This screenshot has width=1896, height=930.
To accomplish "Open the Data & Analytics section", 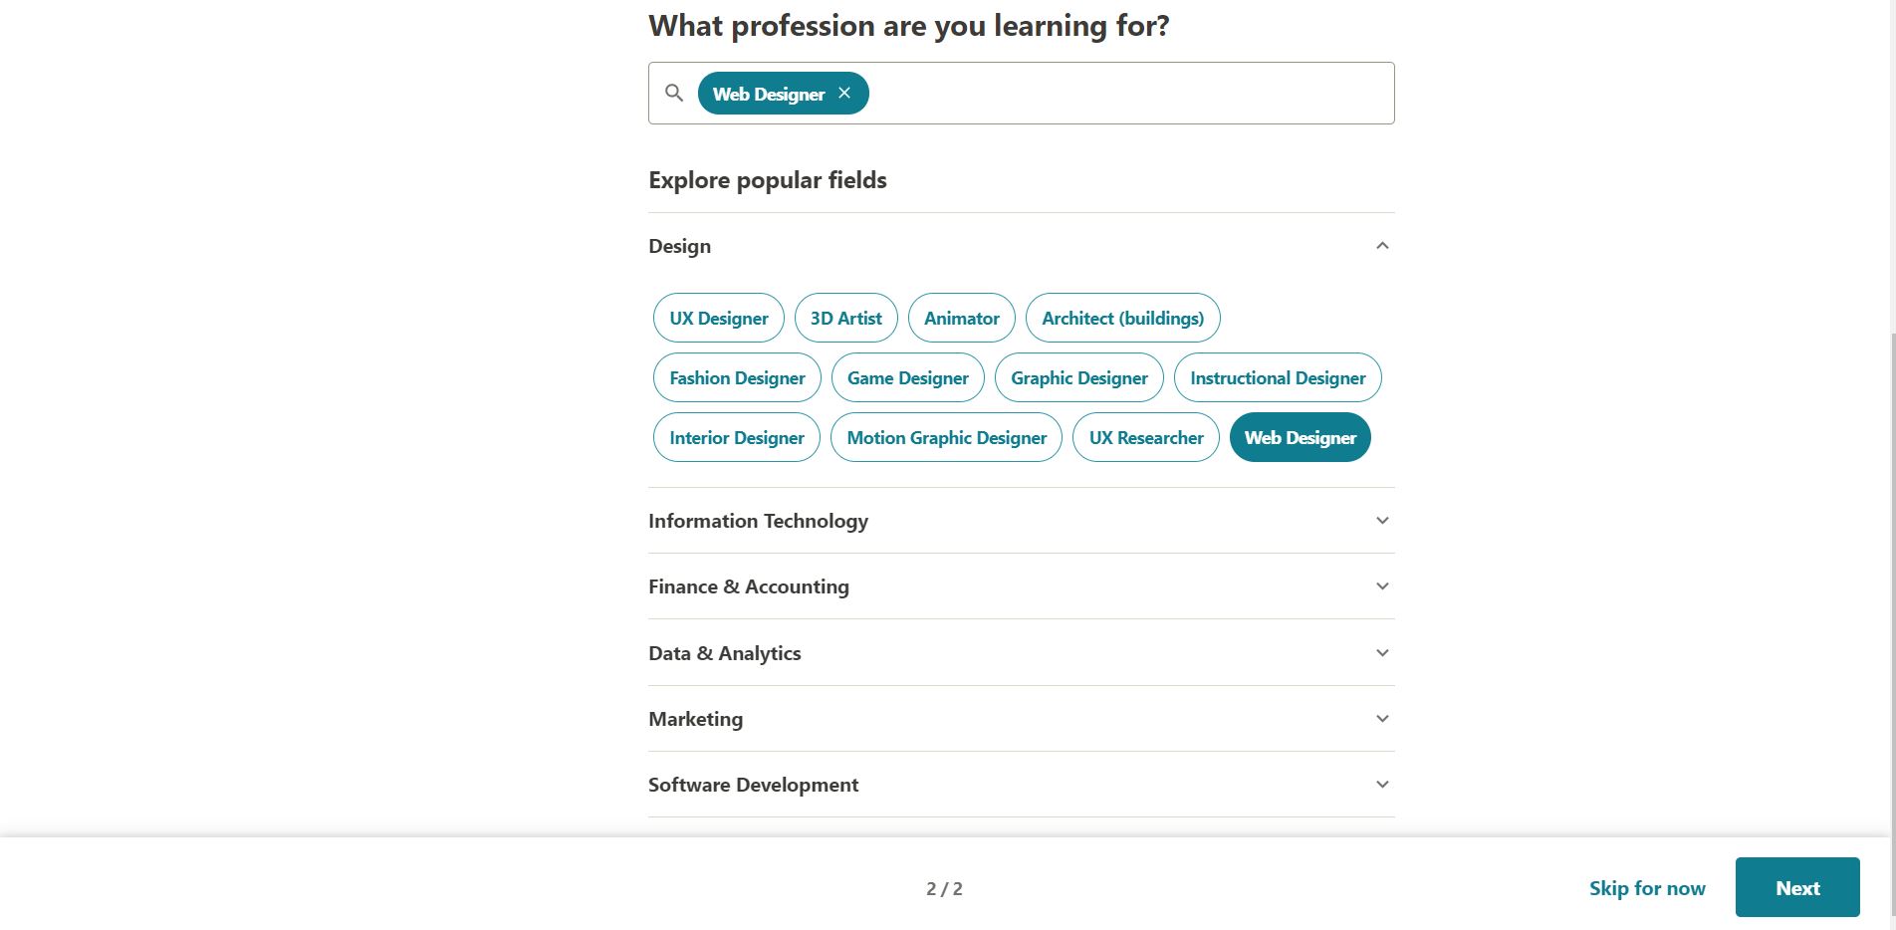I will pyautogui.click(x=1021, y=653).
